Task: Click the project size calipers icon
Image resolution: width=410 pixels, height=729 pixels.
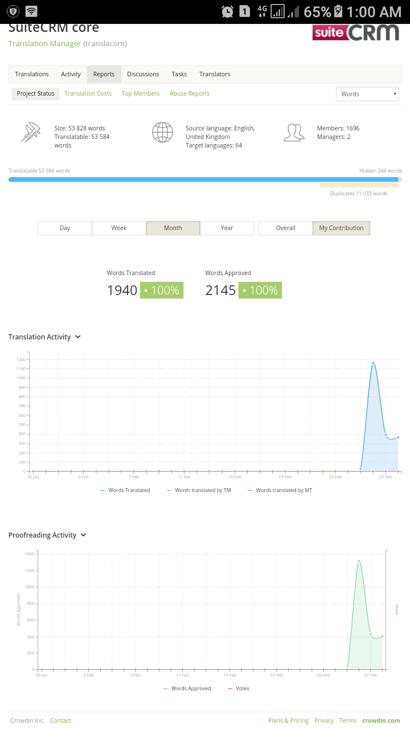Action: coord(31,132)
